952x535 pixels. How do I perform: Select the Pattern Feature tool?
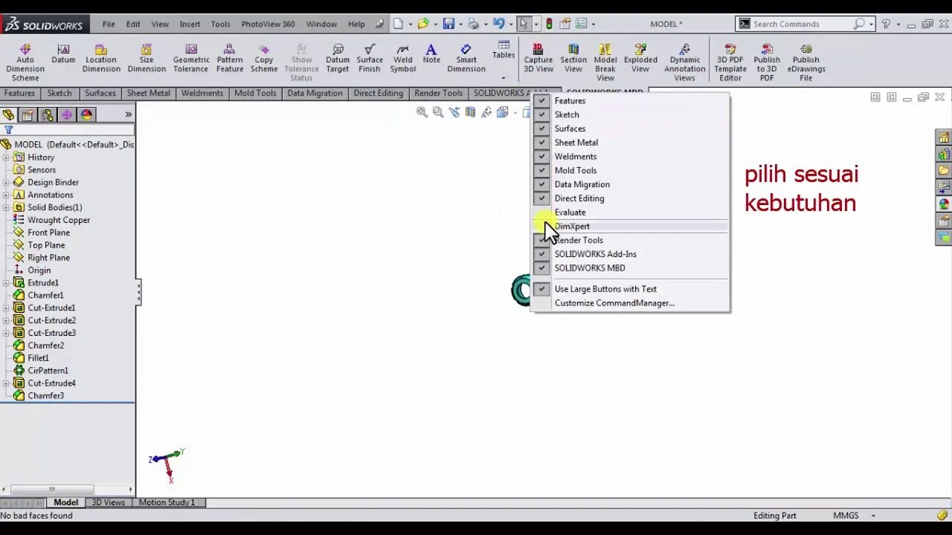tap(230, 58)
